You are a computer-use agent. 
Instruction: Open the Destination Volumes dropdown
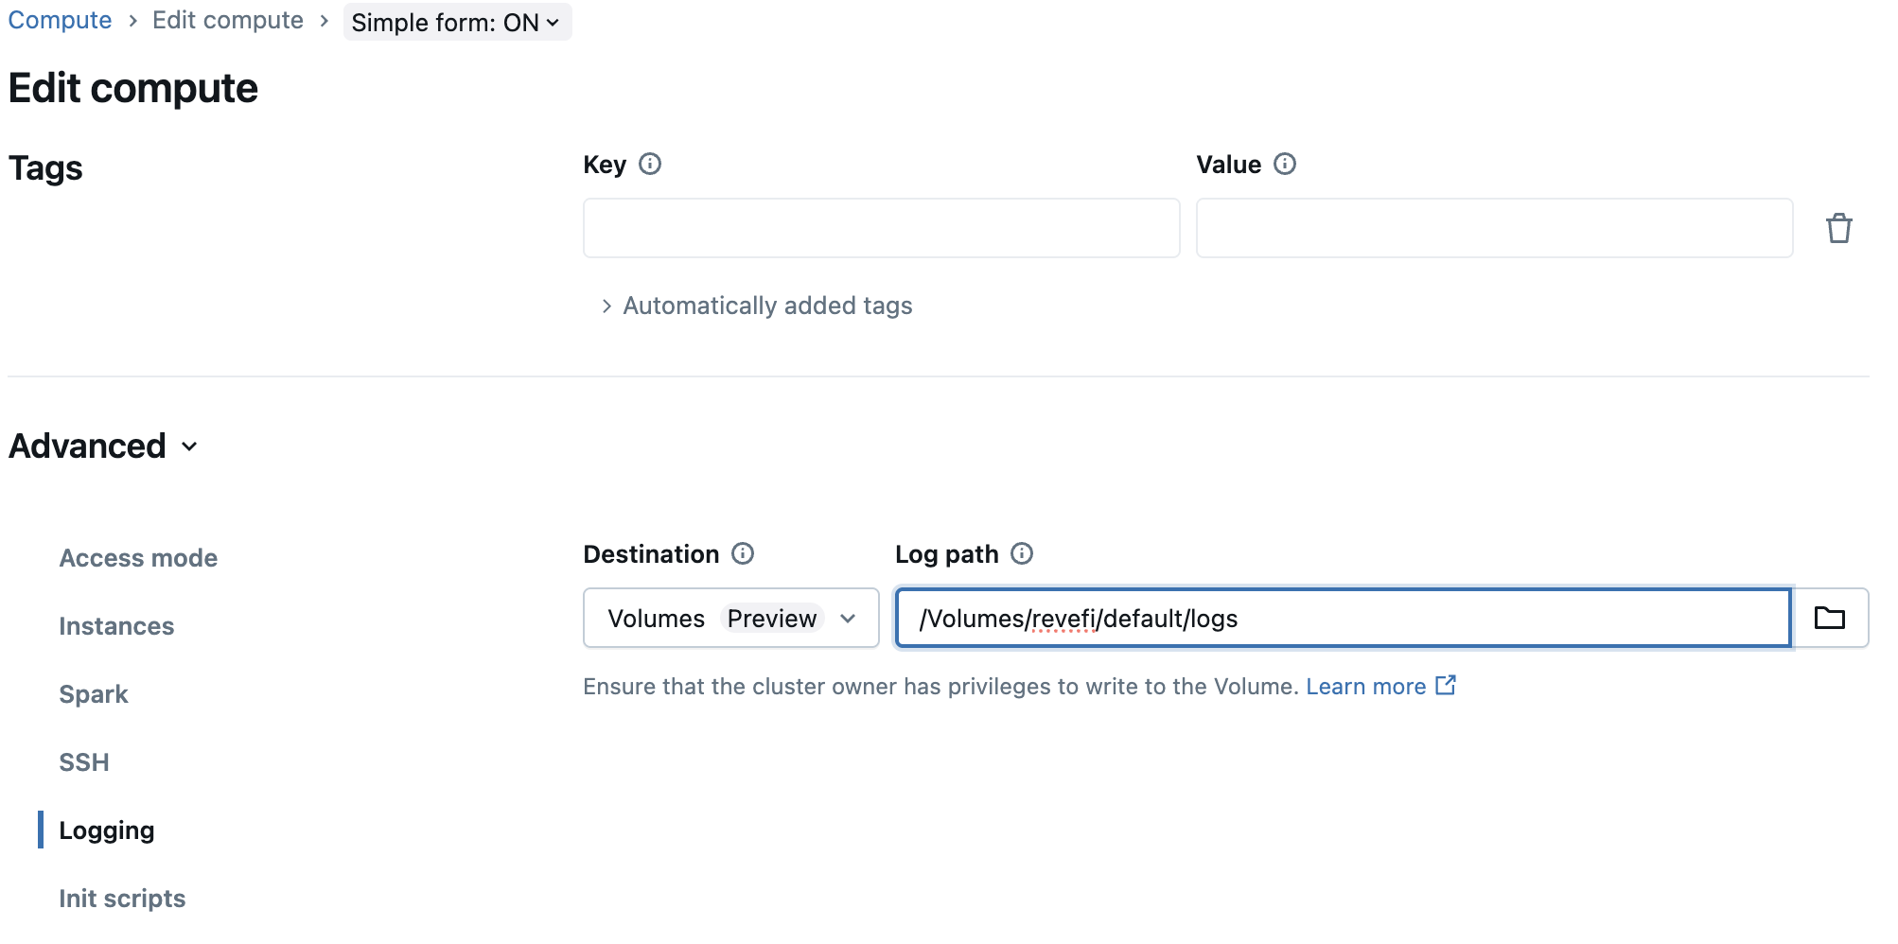(730, 618)
